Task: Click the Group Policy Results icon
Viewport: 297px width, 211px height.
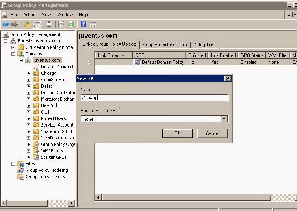Action: point(20,177)
